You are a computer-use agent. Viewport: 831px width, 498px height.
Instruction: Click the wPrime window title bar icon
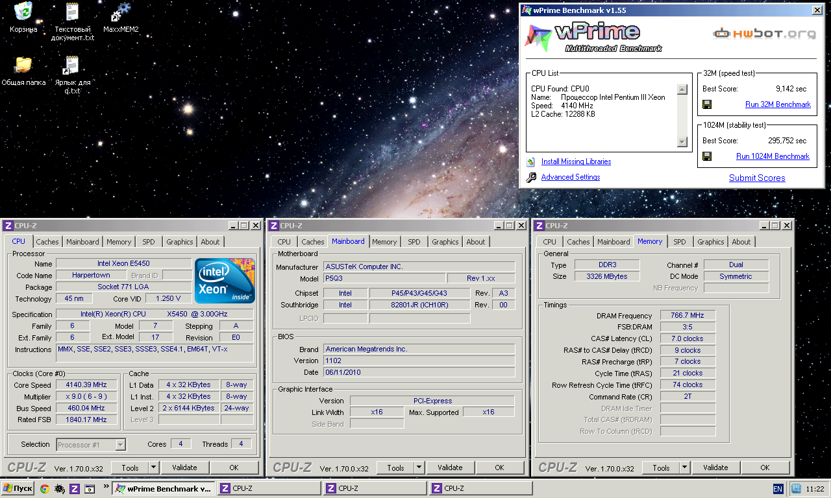pos(527,10)
